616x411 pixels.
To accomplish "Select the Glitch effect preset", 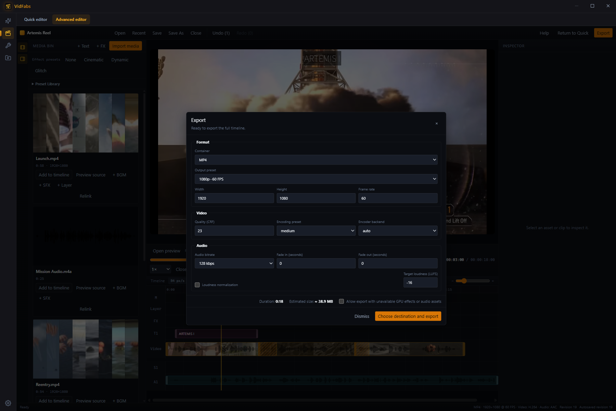I will (x=41, y=71).
